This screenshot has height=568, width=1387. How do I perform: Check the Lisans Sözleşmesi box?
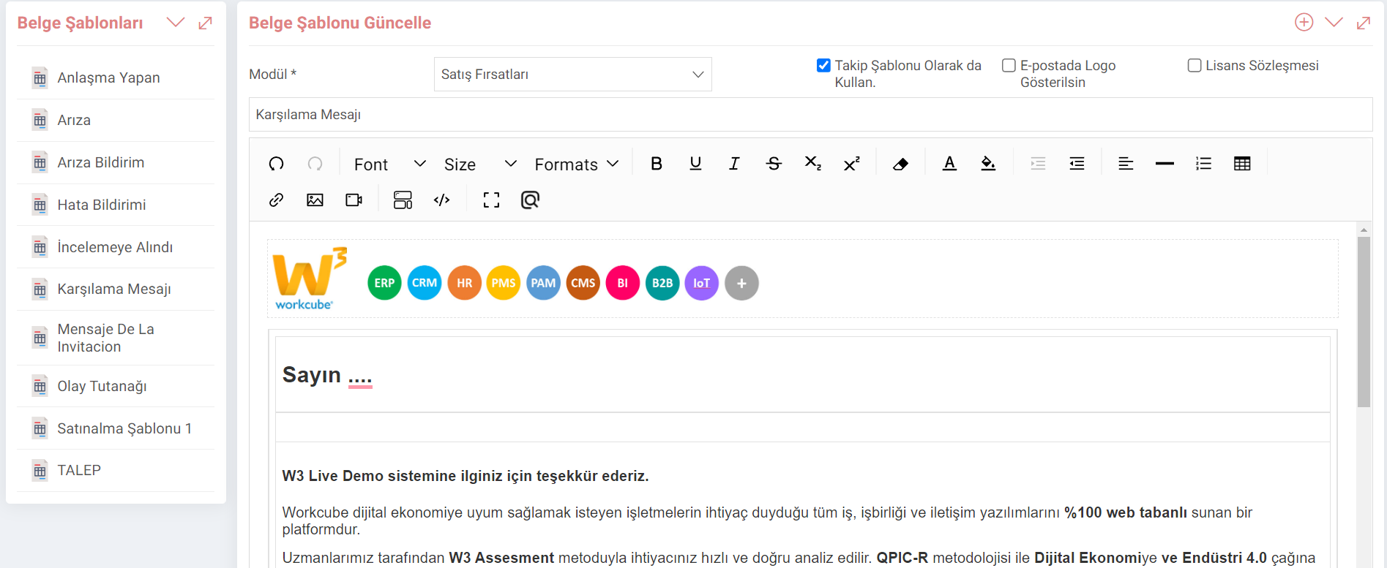tap(1195, 65)
